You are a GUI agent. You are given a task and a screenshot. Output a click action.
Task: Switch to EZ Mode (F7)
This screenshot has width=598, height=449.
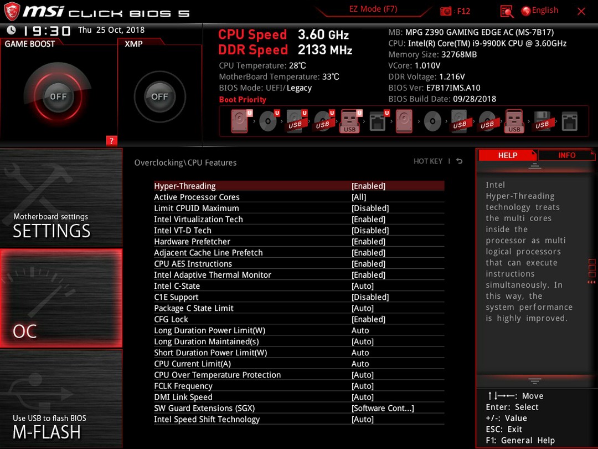[x=373, y=9]
